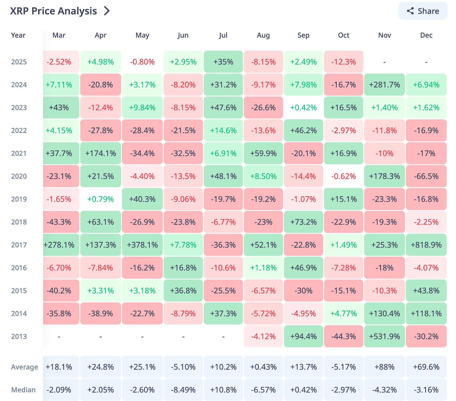Open the XRP Price Analysis heading link
Image resolution: width=456 pixels, height=401 pixels.
[x=54, y=11]
